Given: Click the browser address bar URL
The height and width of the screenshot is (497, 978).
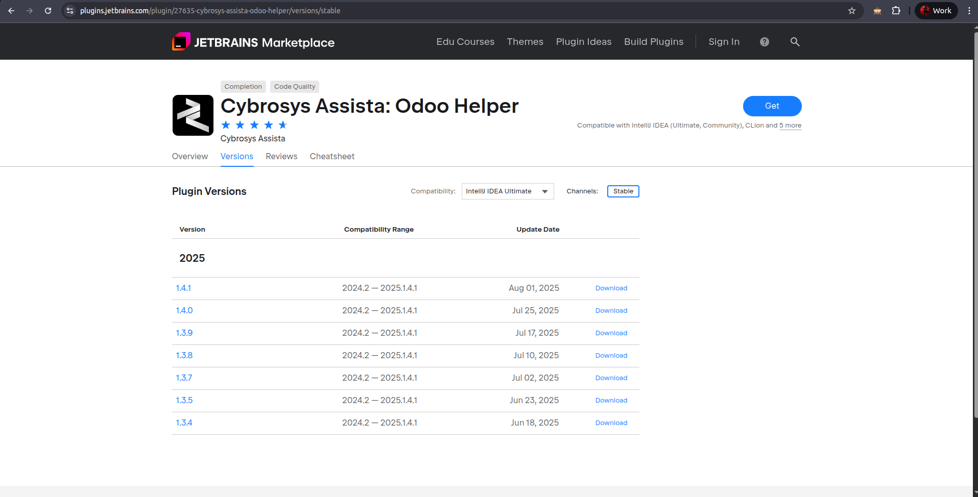Looking at the screenshot, I should pos(210,11).
